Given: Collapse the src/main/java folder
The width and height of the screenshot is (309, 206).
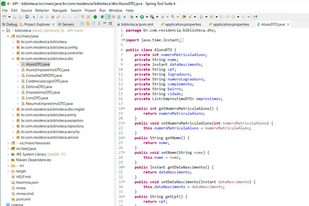Looking at the screenshot, I should click(x=8, y=36).
